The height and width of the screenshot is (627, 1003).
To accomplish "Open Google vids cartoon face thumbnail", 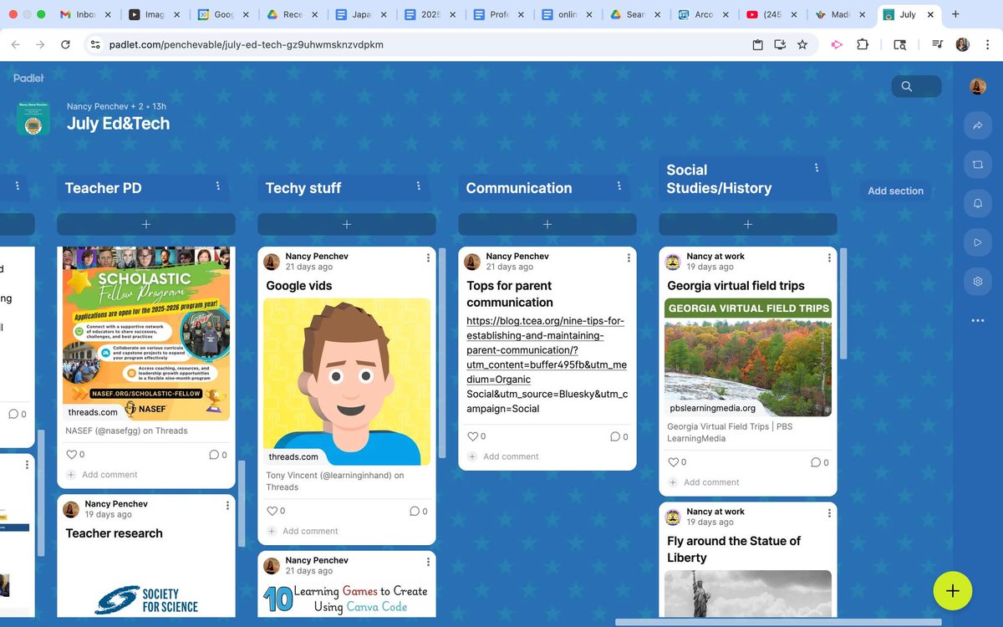I will coord(347,381).
